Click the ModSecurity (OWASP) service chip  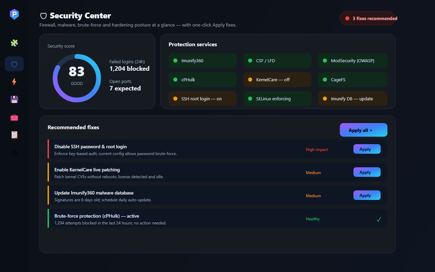(x=353, y=61)
